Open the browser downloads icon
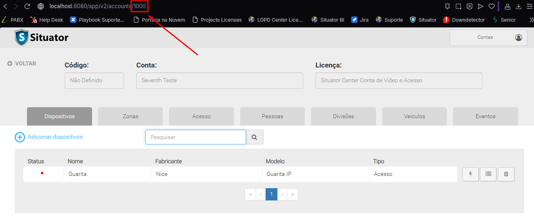Image resolution: width=534 pixels, height=216 pixels. coord(519,6)
